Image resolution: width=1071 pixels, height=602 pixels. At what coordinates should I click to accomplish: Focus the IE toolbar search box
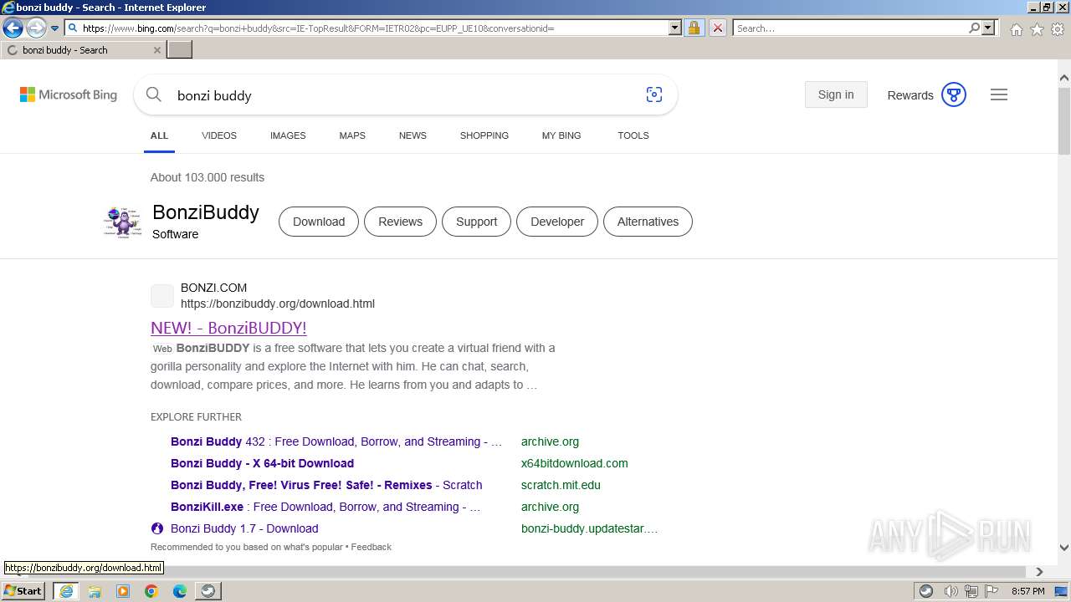850,28
